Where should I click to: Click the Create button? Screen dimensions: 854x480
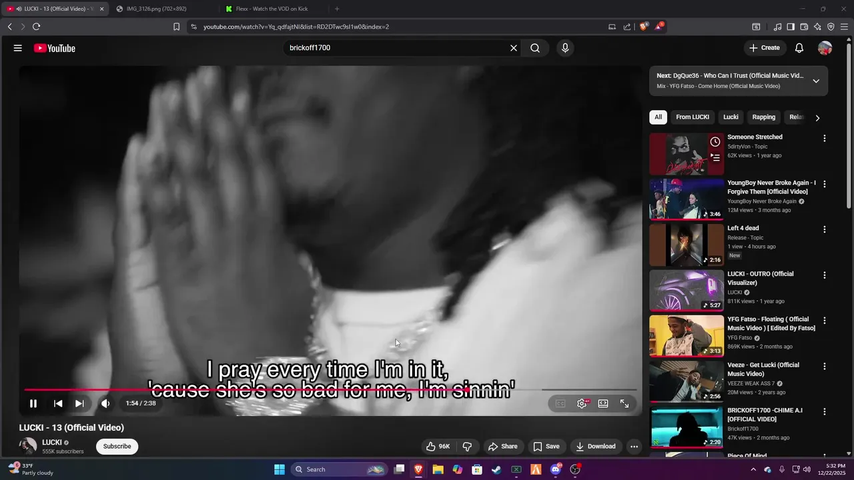(x=765, y=48)
